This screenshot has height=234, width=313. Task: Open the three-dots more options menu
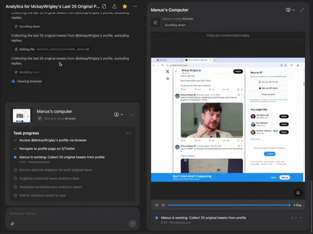coord(135,6)
